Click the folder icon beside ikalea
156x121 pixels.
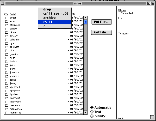(x=7, y=62)
